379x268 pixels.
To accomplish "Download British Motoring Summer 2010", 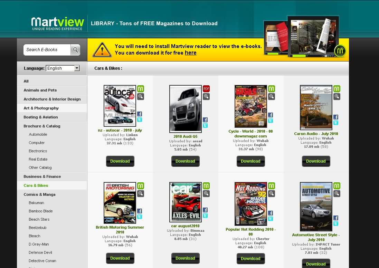I will (120, 258).
